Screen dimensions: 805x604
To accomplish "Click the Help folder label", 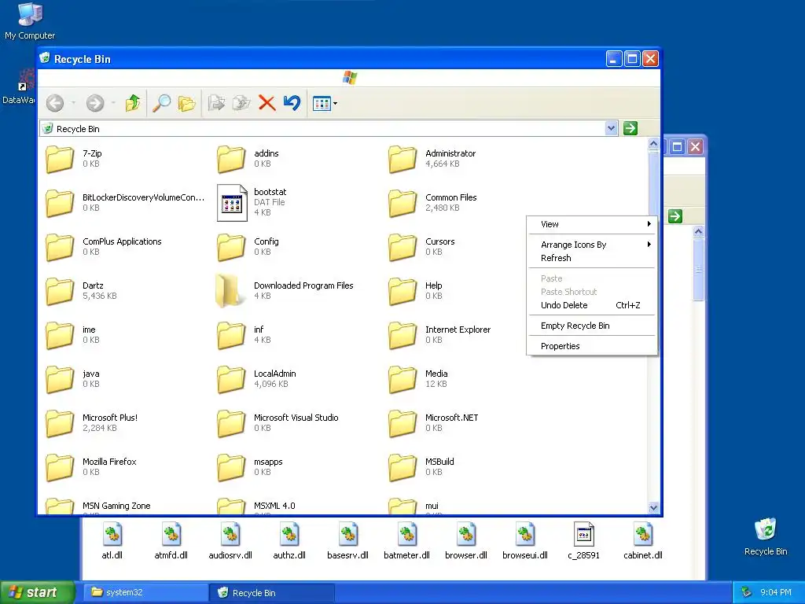I will [x=434, y=285].
